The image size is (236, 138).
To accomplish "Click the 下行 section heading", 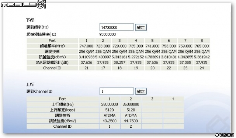I will (x=30, y=20).
